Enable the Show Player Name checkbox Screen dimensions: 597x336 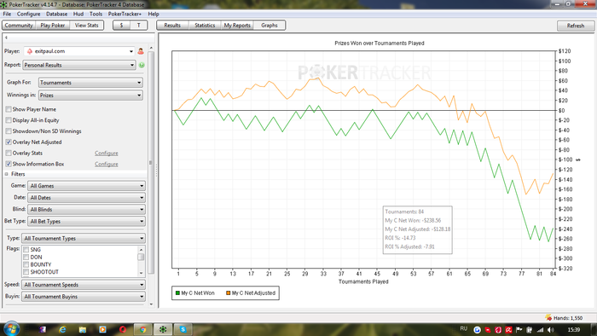pos(9,109)
